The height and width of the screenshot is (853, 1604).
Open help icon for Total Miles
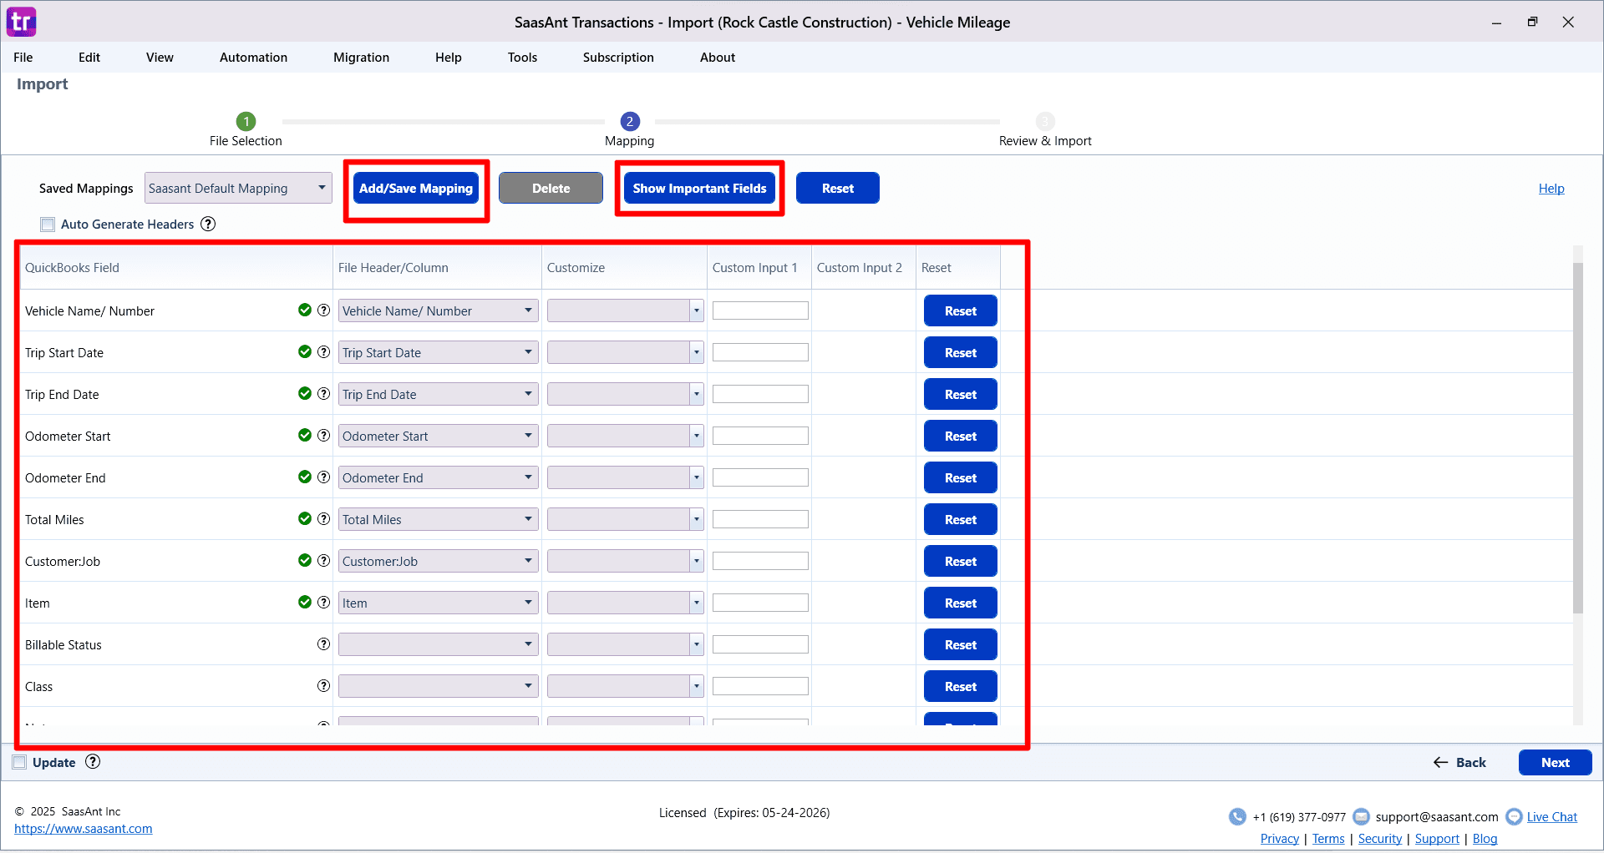coord(323,519)
